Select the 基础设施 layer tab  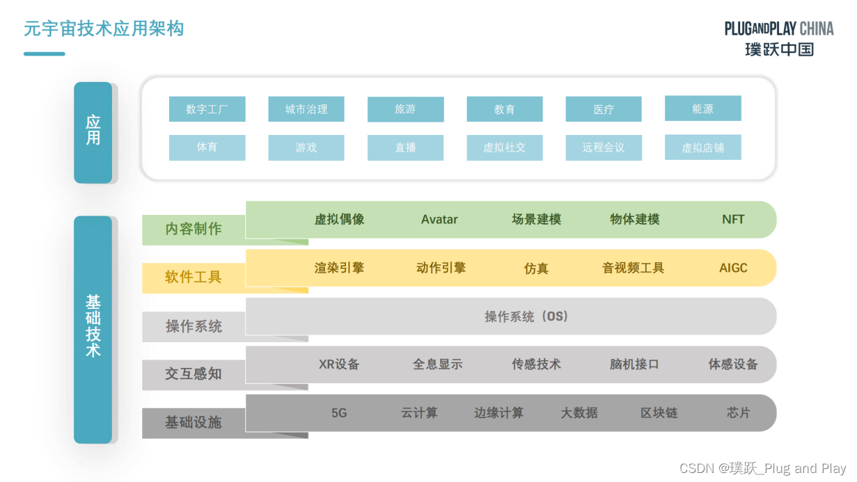click(x=194, y=423)
